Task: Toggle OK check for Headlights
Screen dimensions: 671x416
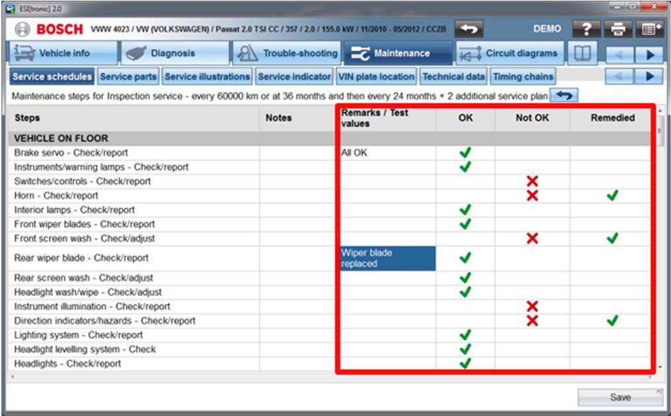Action: tap(465, 363)
